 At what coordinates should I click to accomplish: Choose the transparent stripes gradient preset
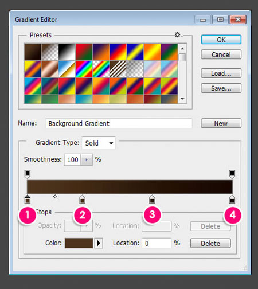coord(118,69)
